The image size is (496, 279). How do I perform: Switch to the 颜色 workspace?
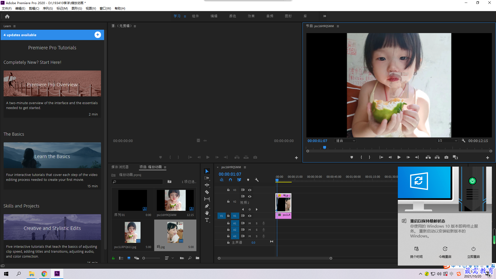click(x=233, y=16)
